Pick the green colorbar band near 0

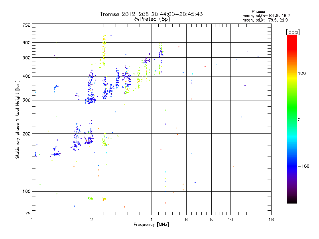[291, 119]
